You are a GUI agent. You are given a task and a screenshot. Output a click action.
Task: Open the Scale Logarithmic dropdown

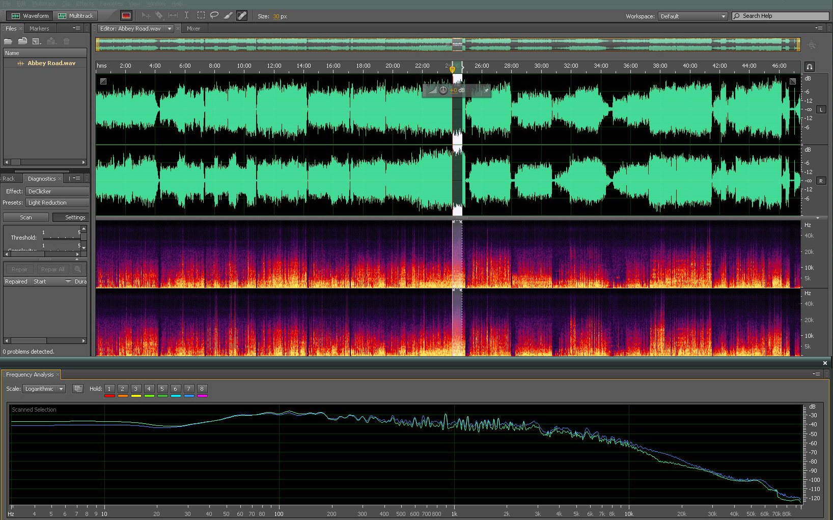[x=44, y=389]
